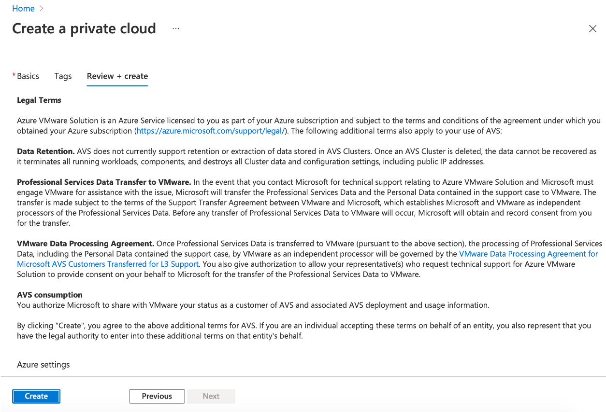
Task: Open the ellipsis more options menu
Action: click(176, 28)
